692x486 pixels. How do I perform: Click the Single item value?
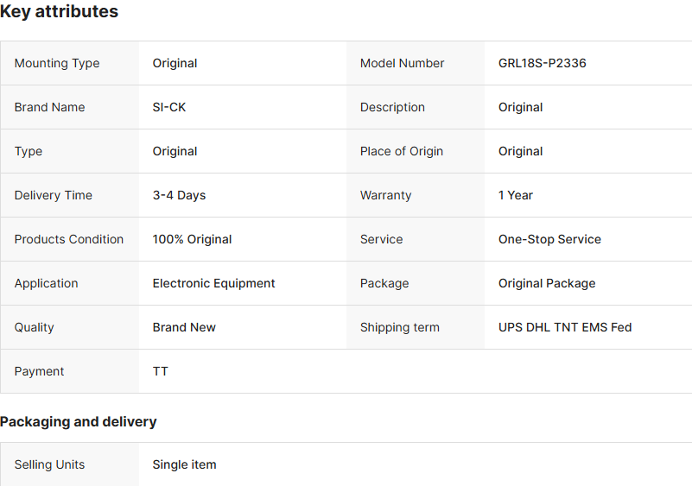click(184, 464)
